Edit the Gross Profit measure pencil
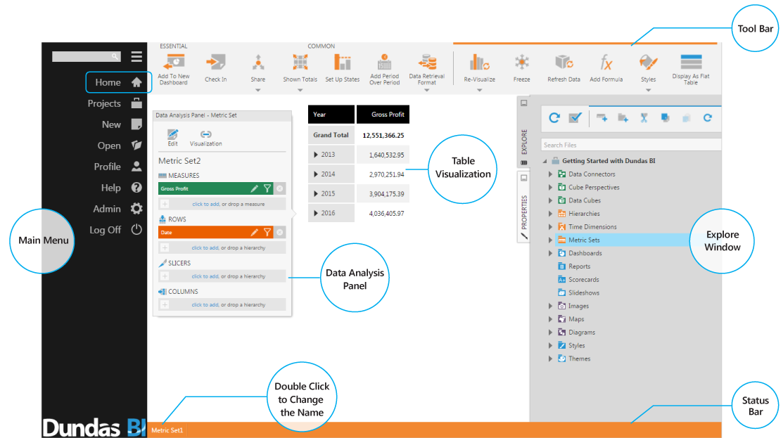 point(254,188)
